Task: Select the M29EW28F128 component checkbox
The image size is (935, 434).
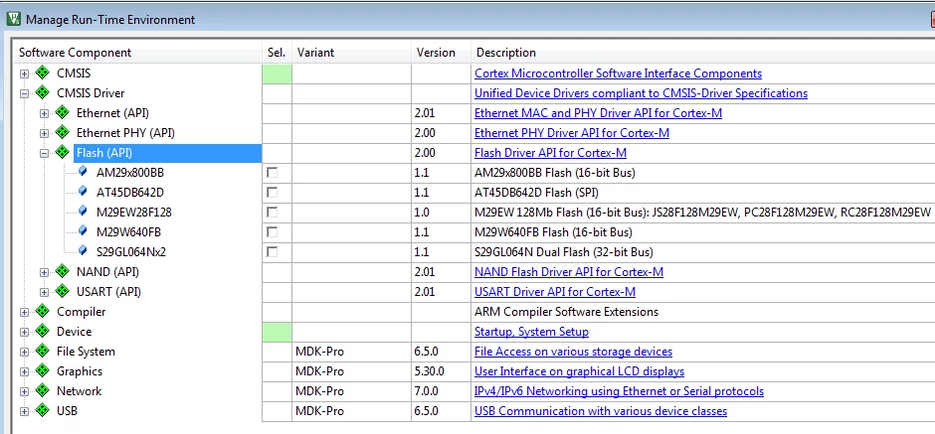Action: point(272,212)
